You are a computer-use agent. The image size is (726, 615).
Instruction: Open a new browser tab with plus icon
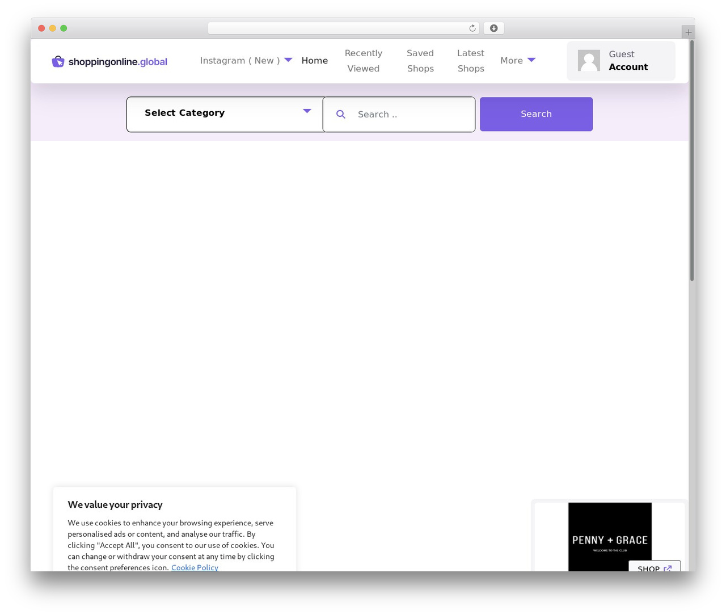pos(688,32)
